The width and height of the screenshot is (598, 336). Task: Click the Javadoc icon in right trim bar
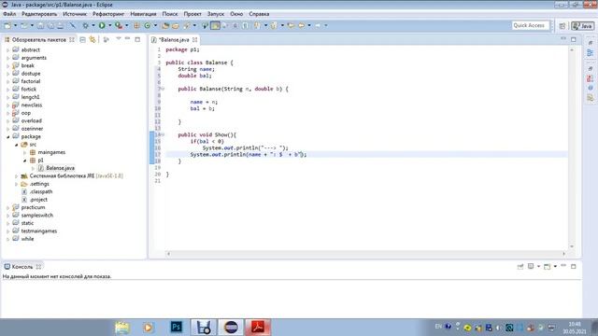591,88
